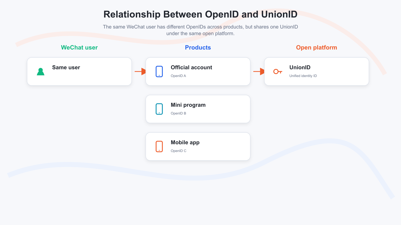Click the Mini program title text
This screenshot has height=225, width=401.
click(188, 105)
